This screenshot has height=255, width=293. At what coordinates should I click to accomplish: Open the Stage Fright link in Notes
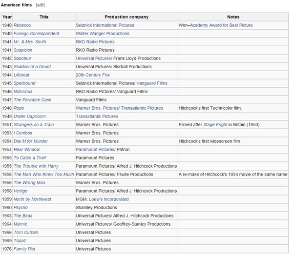[x=215, y=125]
